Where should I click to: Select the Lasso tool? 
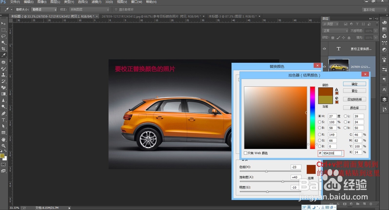click(4, 36)
